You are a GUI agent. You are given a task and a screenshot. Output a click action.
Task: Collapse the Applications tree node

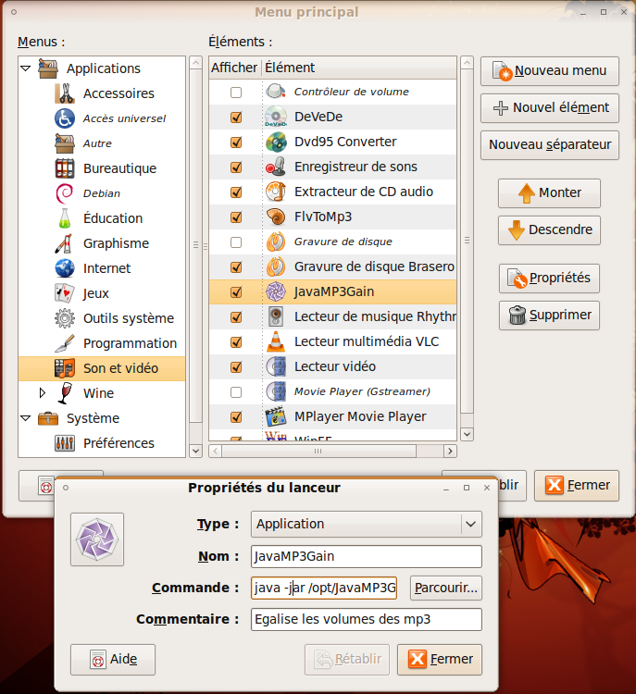(x=26, y=68)
